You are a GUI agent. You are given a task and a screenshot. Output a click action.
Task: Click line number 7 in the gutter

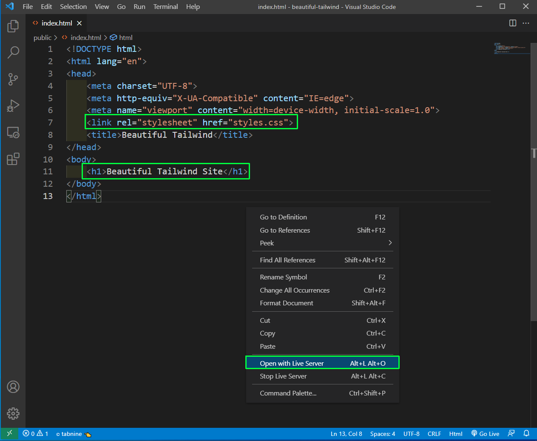click(50, 122)
